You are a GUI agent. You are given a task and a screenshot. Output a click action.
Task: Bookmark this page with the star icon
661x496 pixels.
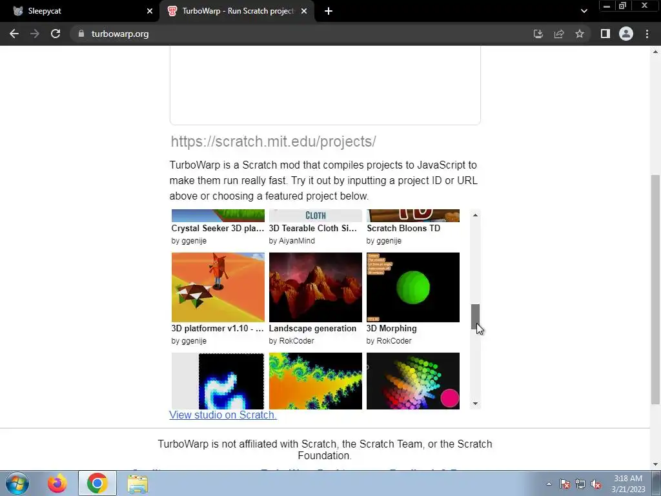click(580, 34)
